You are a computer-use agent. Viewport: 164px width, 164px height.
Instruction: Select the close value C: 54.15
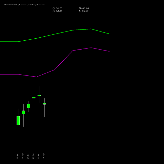coord(57,9)
